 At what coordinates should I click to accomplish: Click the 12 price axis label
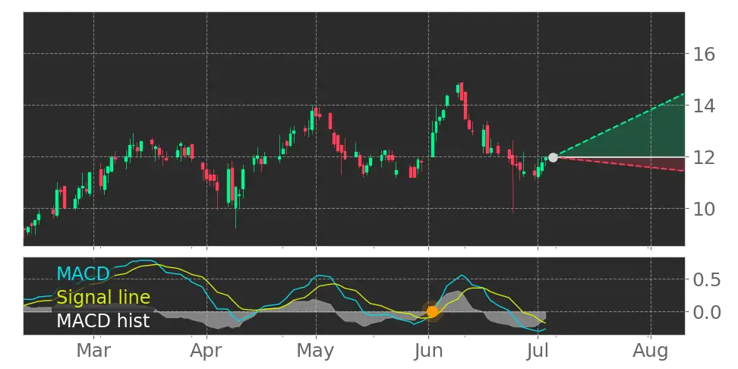pos(704,157)
